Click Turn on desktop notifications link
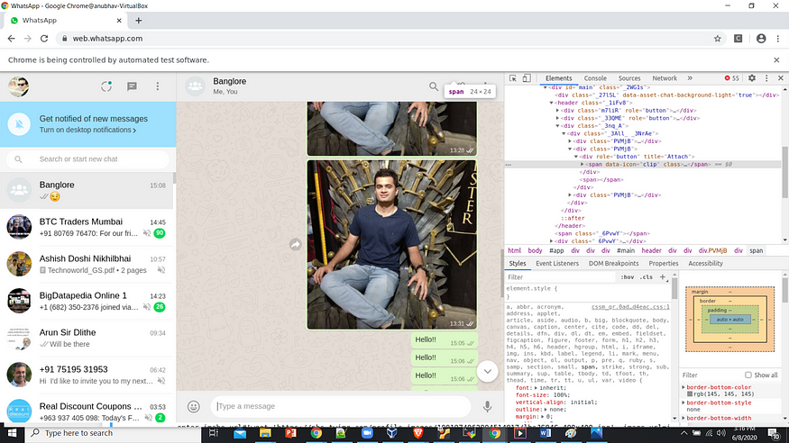 click(87, 130)
